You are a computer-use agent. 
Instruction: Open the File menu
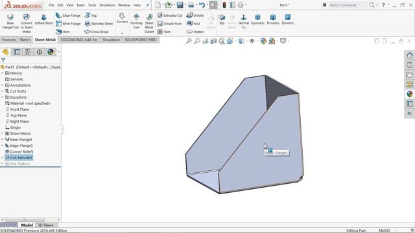[51, 5]
